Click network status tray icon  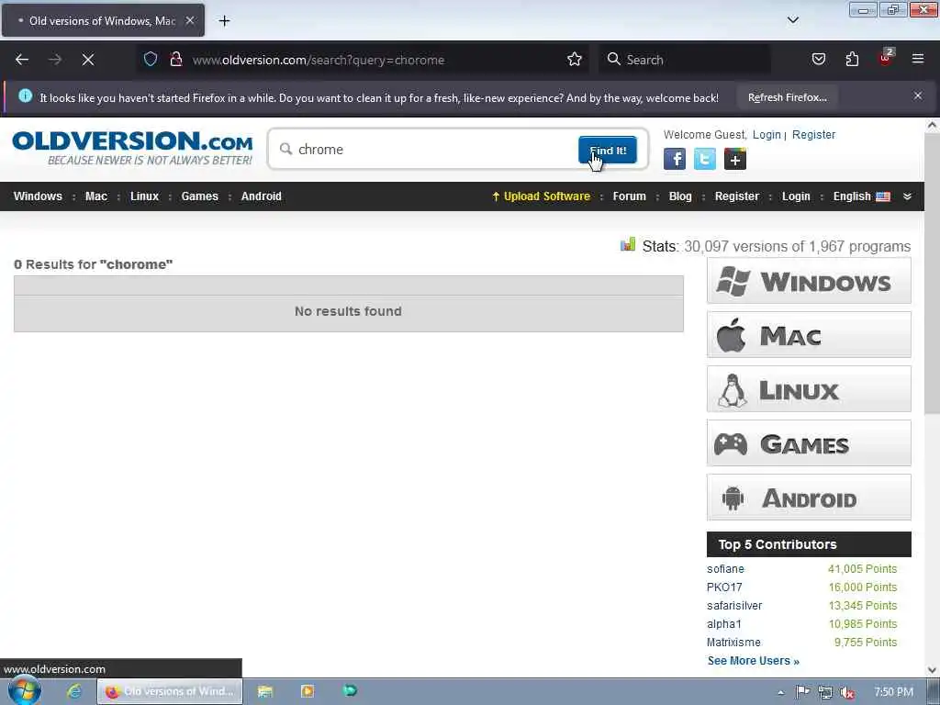(x=825, y=692)
